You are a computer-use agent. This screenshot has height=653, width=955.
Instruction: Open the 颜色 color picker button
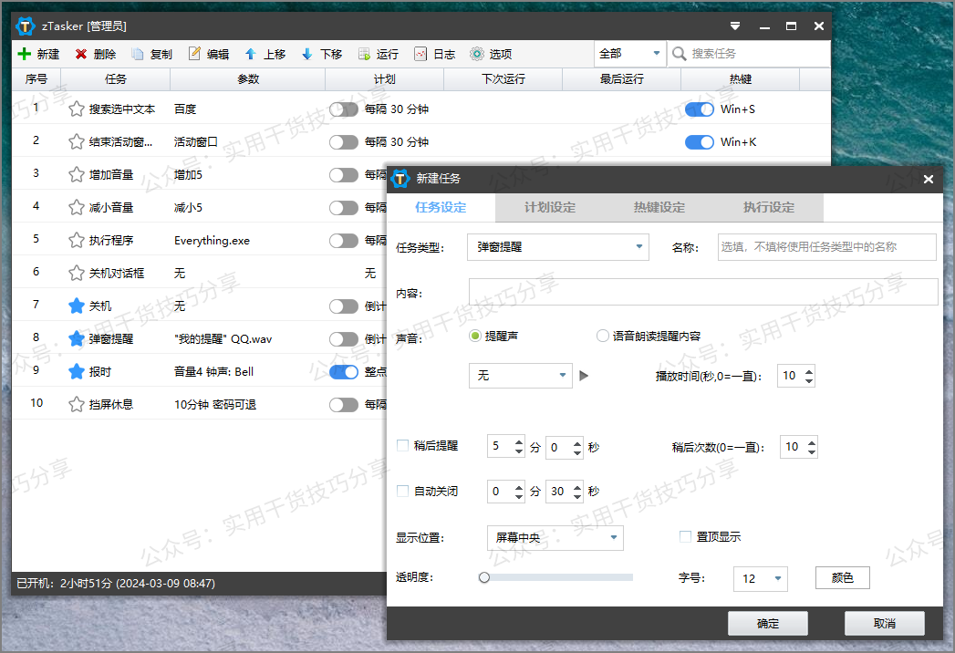tap(841, 577)
